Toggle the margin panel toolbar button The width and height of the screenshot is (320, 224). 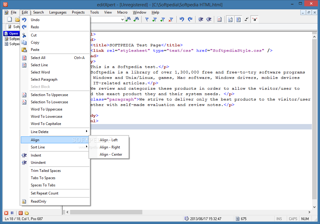point(238,20)
